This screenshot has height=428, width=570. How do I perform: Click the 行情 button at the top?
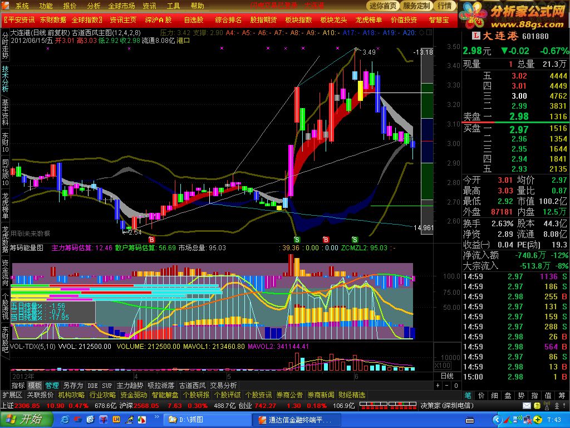pos(445,6)
